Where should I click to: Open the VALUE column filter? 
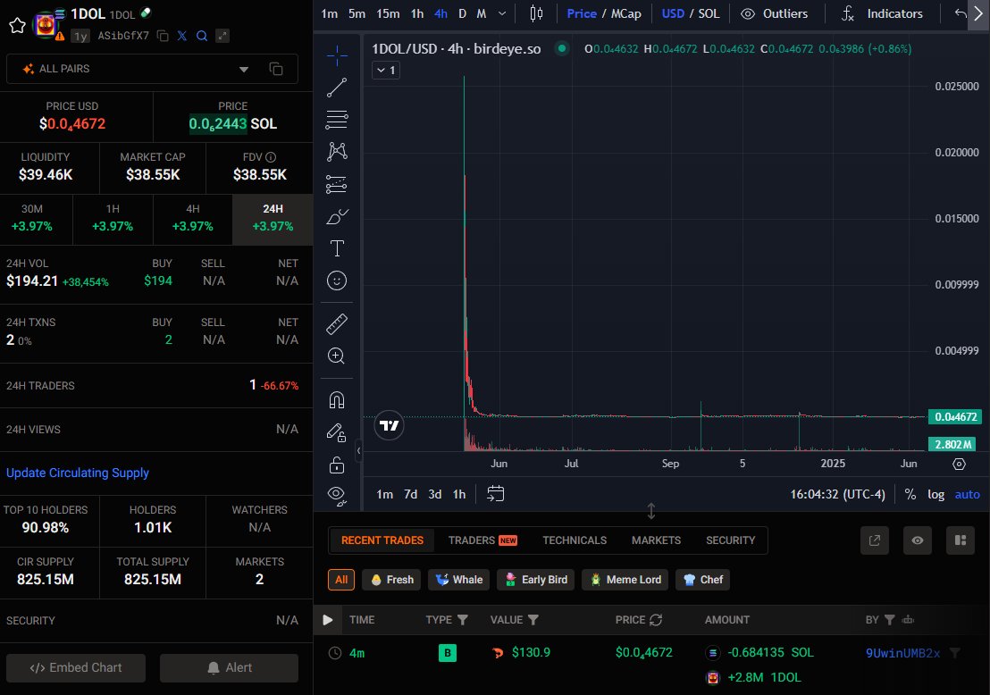533,620
